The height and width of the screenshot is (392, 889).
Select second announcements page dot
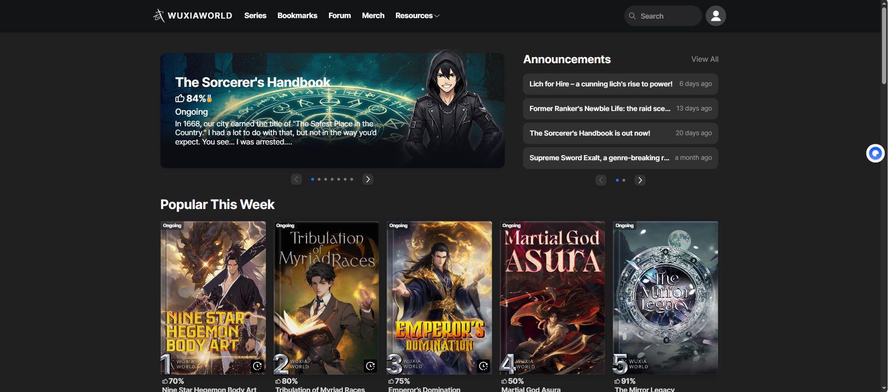[x=624, y=180]
